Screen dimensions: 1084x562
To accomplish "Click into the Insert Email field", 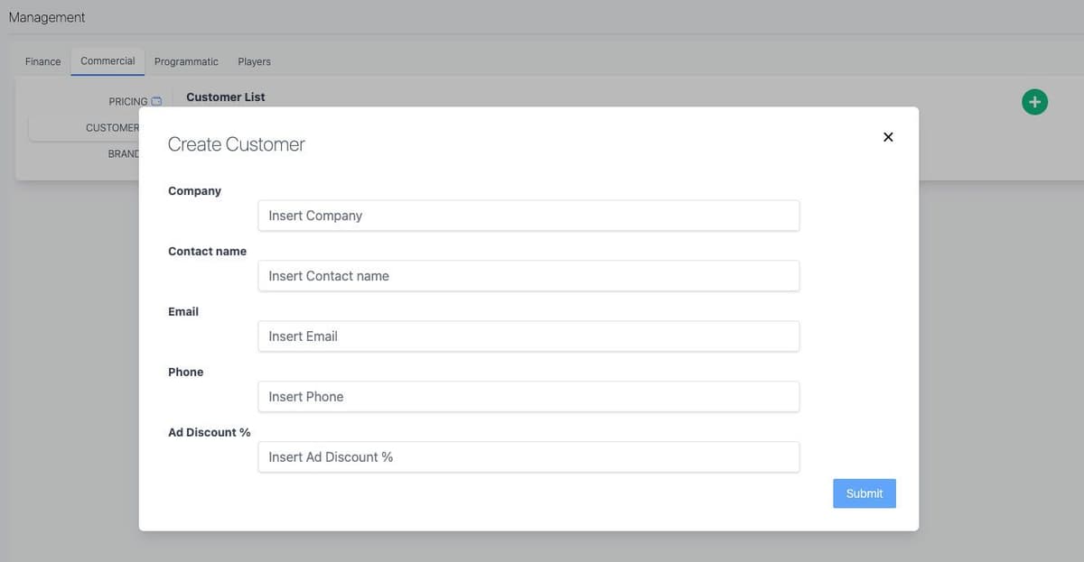I will (x=528, y=336).
